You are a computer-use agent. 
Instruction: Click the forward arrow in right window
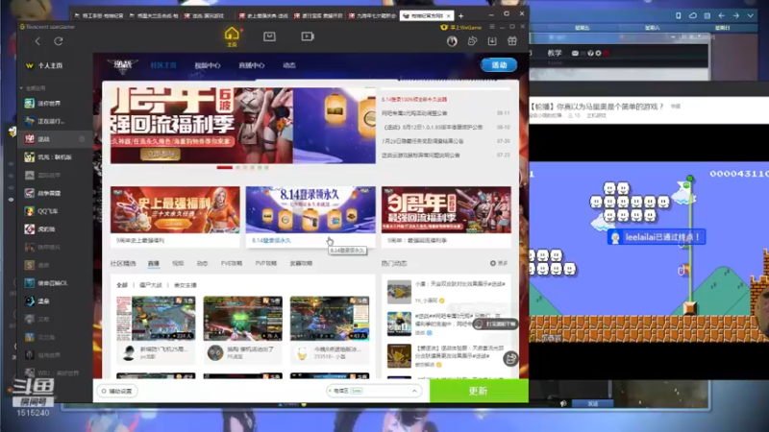tap(736, 15)
